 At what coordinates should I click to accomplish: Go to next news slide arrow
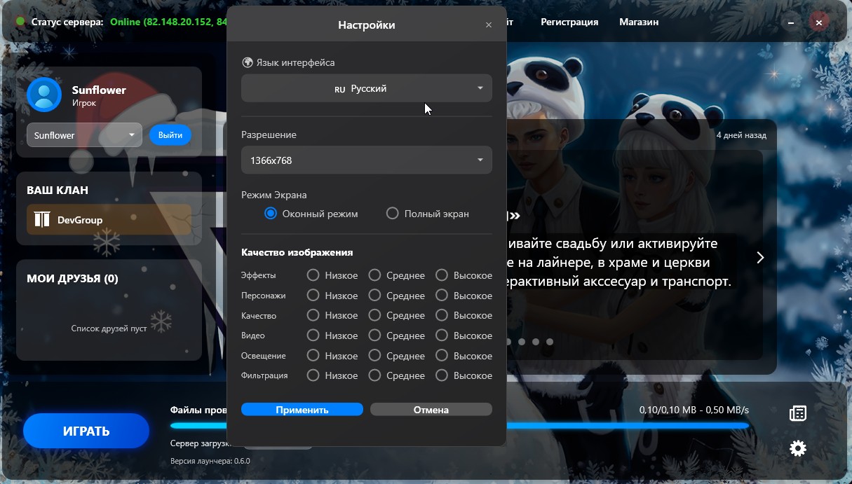coord(760,258)
